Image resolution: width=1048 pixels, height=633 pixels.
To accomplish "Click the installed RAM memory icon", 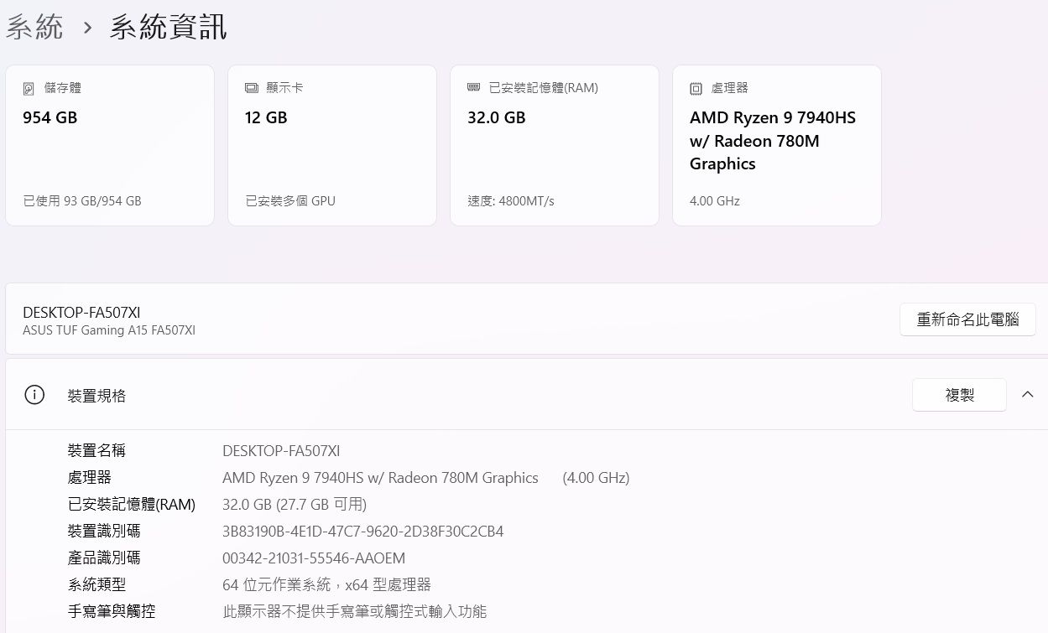I will click(x=473, y=88).
